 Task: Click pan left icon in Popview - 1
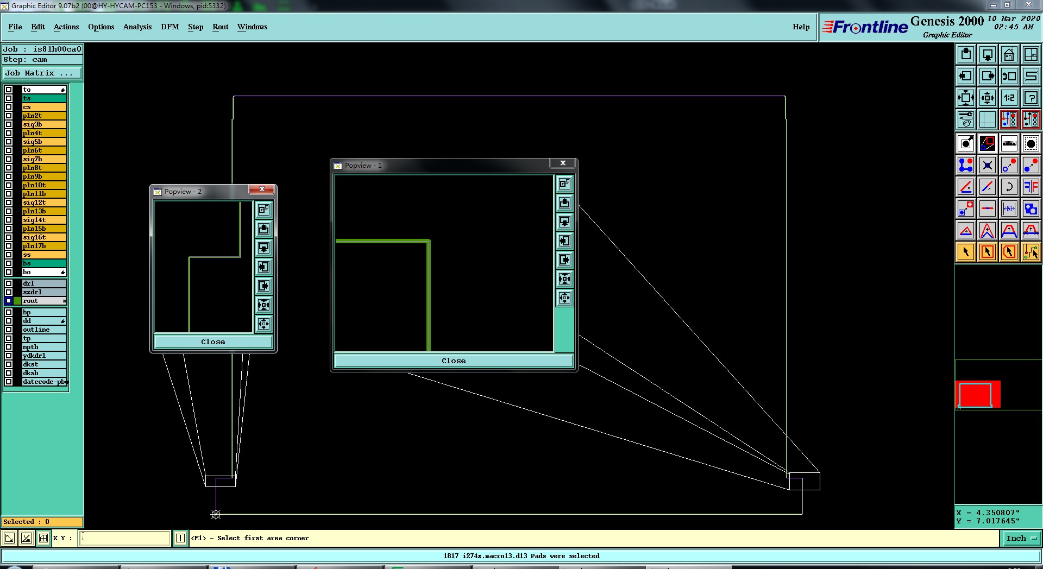(x=565, y=241)
